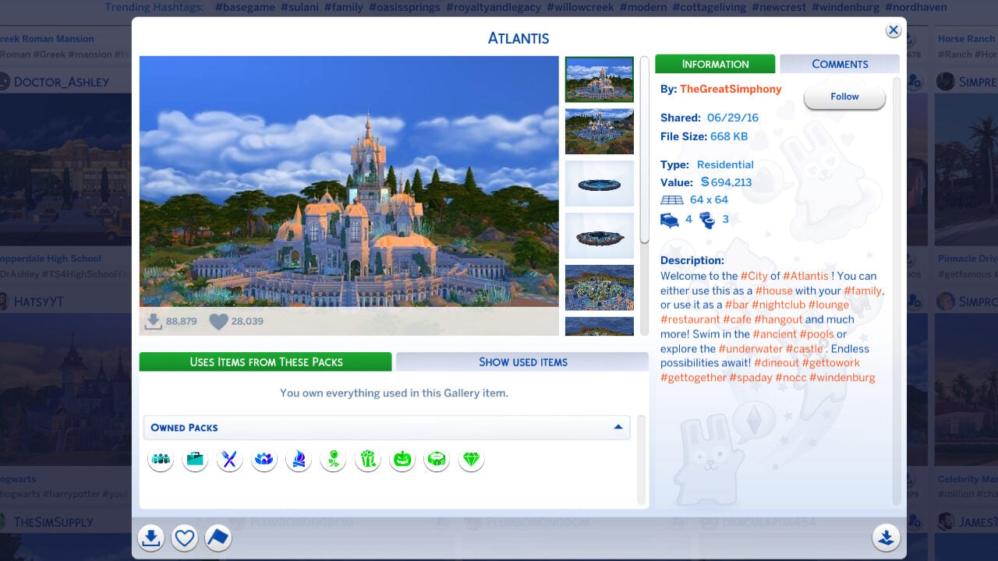The width and height of the screenshot is (998, 561).
Task: Click the green rose pack icon
Action: point(333,460)
